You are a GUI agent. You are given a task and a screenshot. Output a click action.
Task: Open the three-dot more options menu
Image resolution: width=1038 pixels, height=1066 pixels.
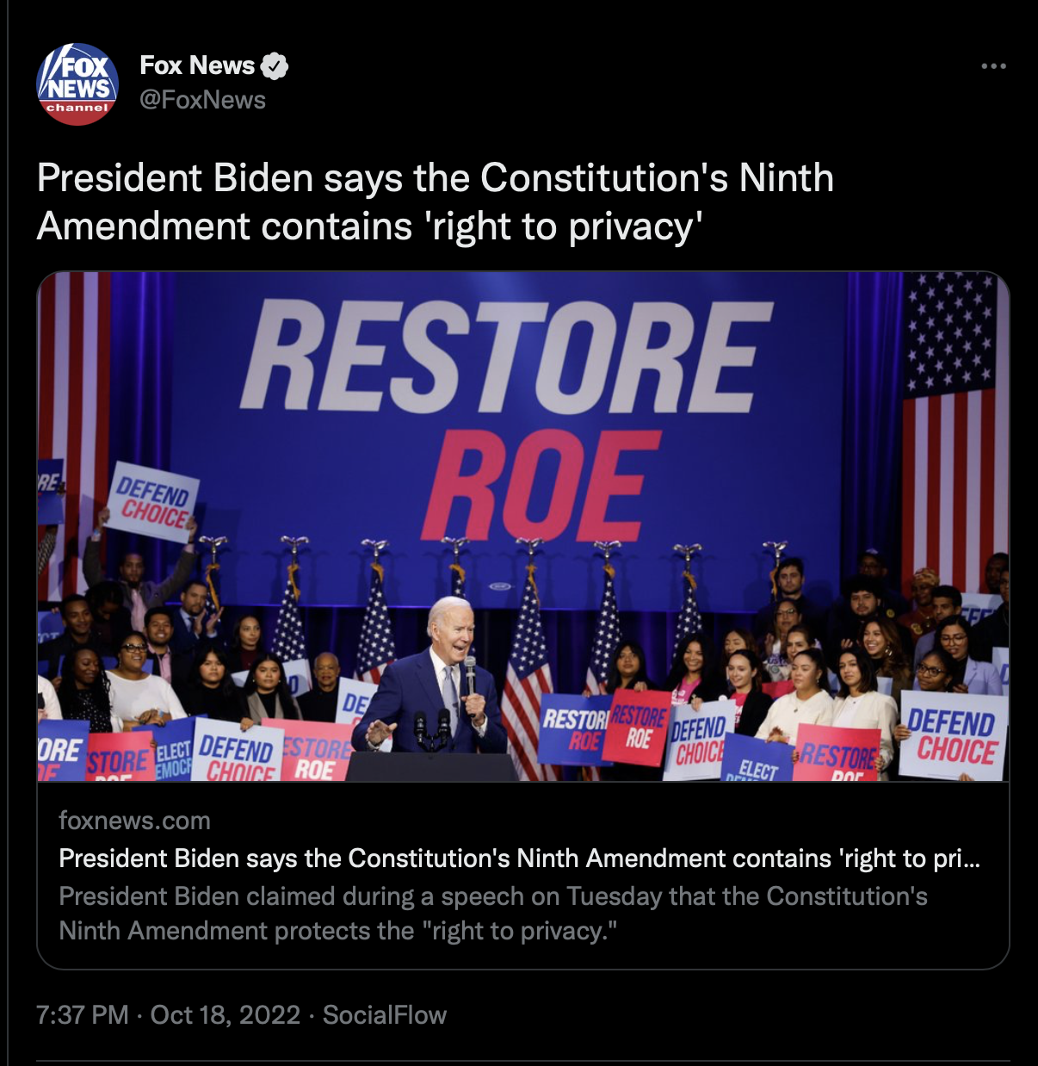pyautogui.click(x=993, y=66)
